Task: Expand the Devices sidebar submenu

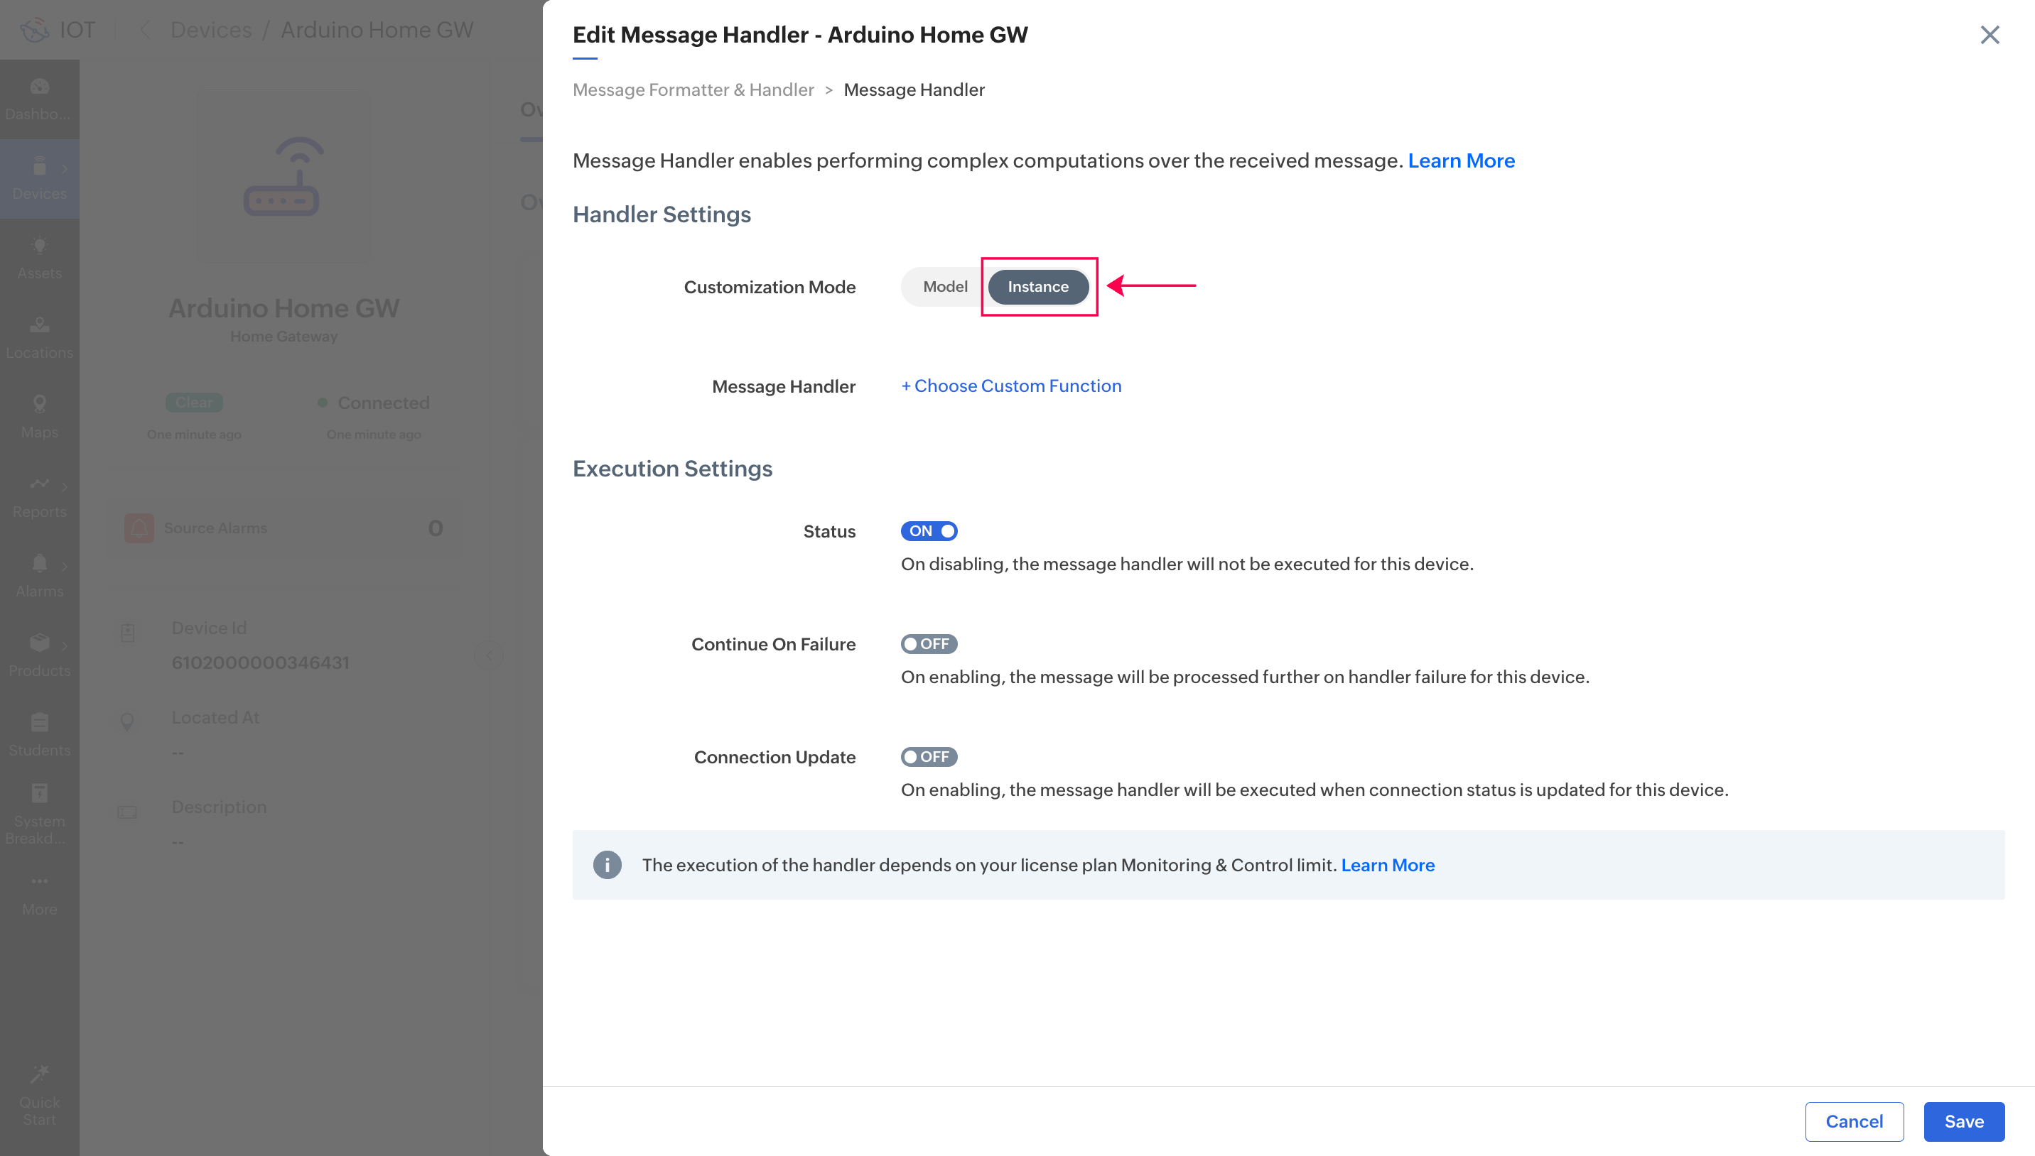Action: click(x=65, y=168)
